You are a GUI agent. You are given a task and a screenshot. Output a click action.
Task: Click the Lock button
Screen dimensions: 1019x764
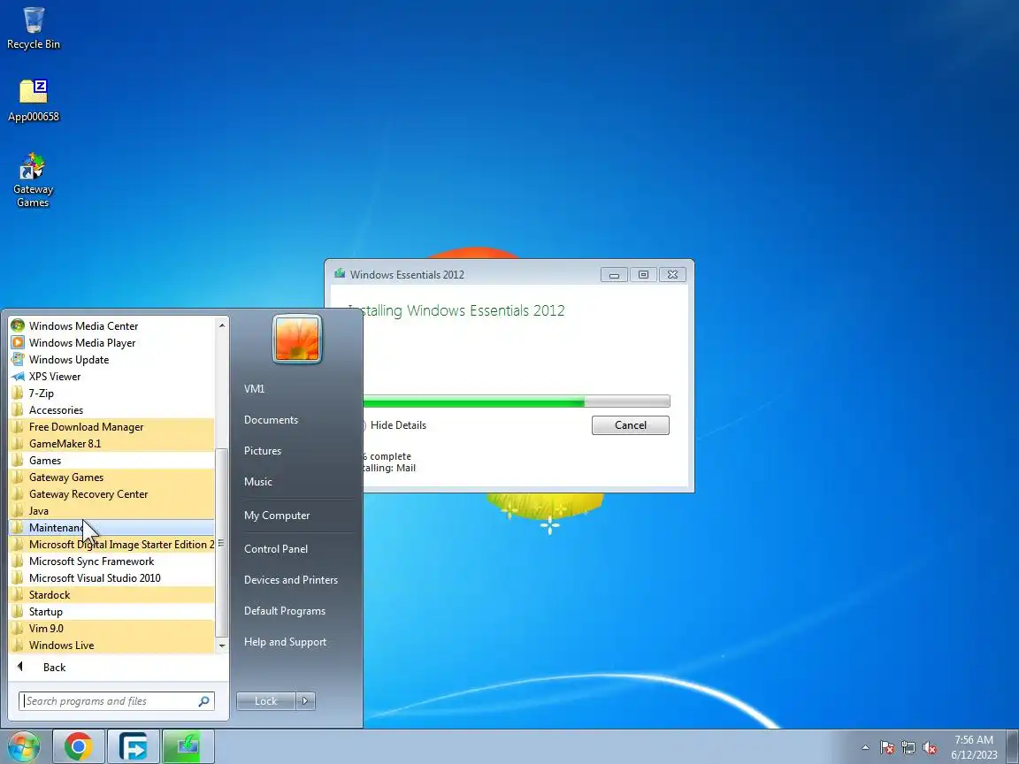[x=265, y=701]
